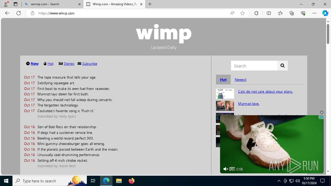The width and height of the screenshot is (331, 186).
Task: View site information lock icon
Action: click(32, 13)
